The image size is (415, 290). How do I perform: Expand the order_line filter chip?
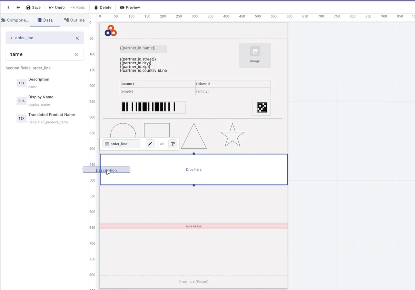[x=11, y=37]
